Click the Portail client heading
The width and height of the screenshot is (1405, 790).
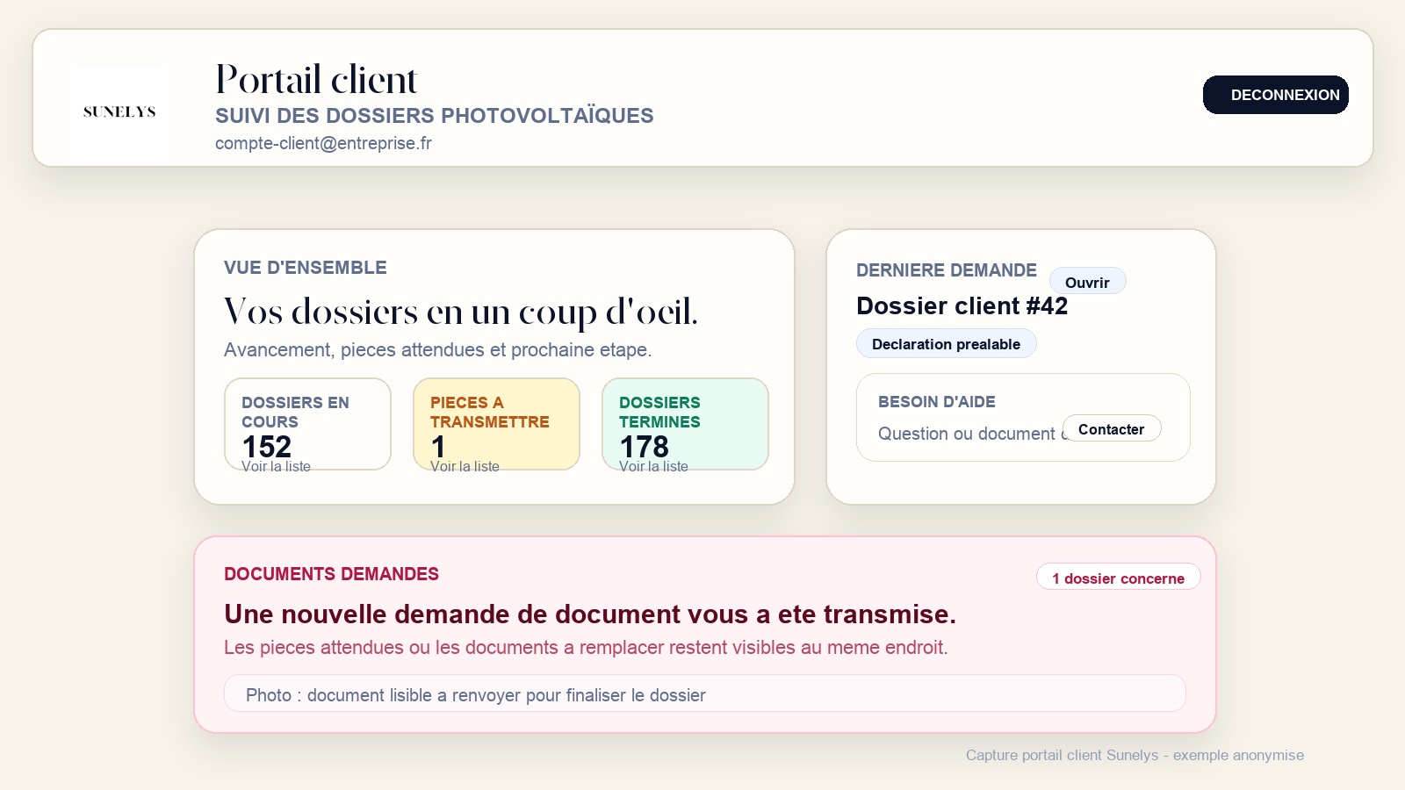tap(316, 79)
